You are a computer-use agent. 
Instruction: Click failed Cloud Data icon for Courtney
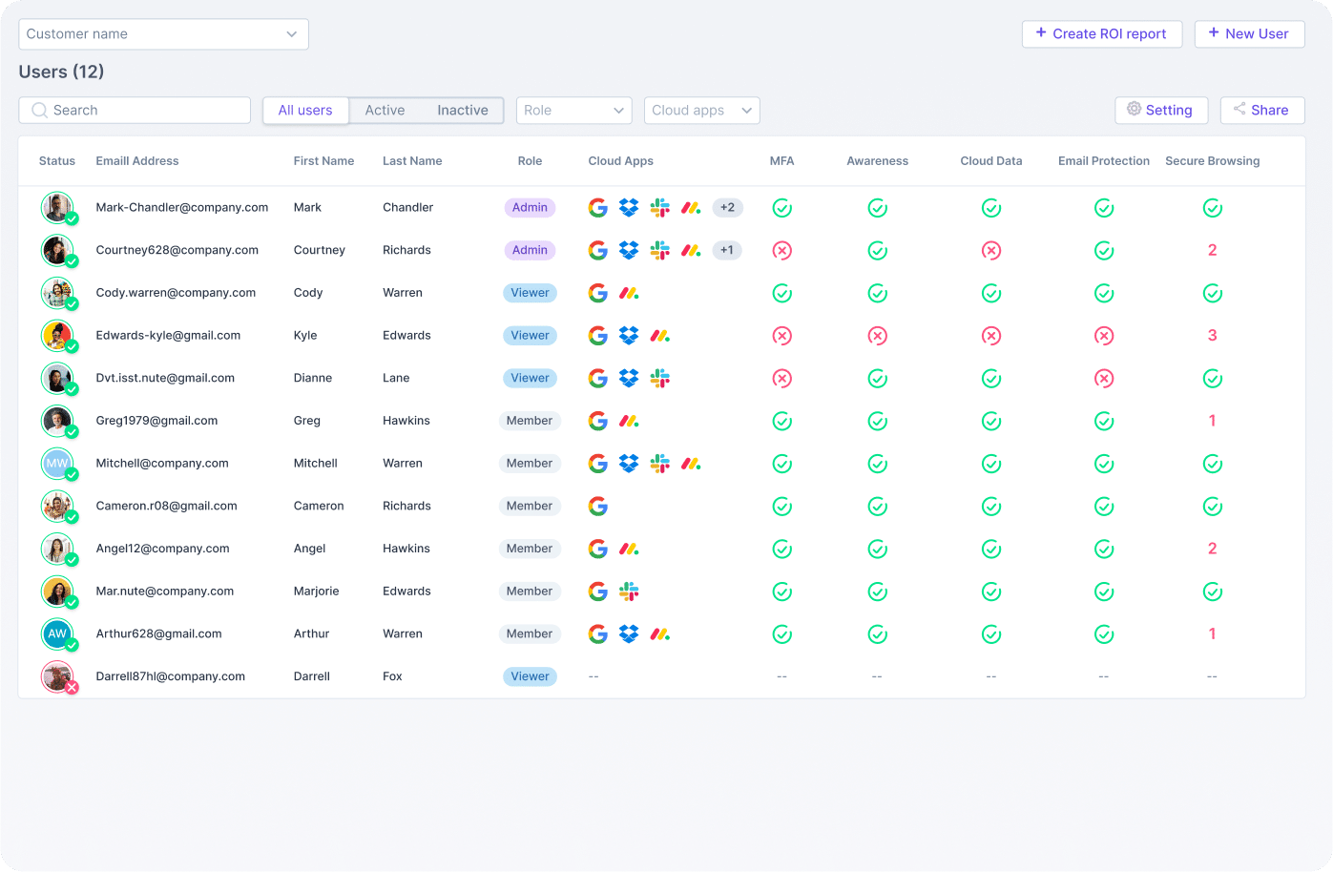coord(991,250)
